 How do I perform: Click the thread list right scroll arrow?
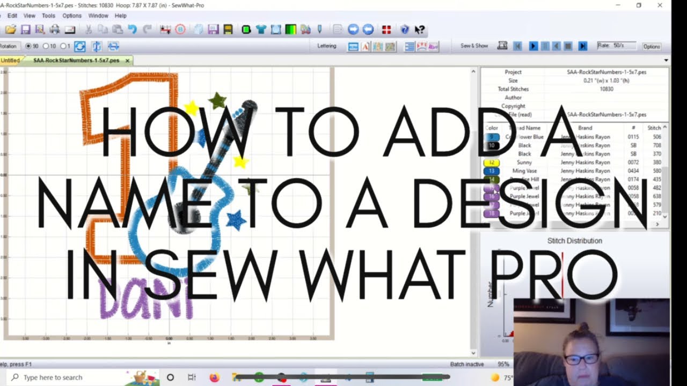657,224
